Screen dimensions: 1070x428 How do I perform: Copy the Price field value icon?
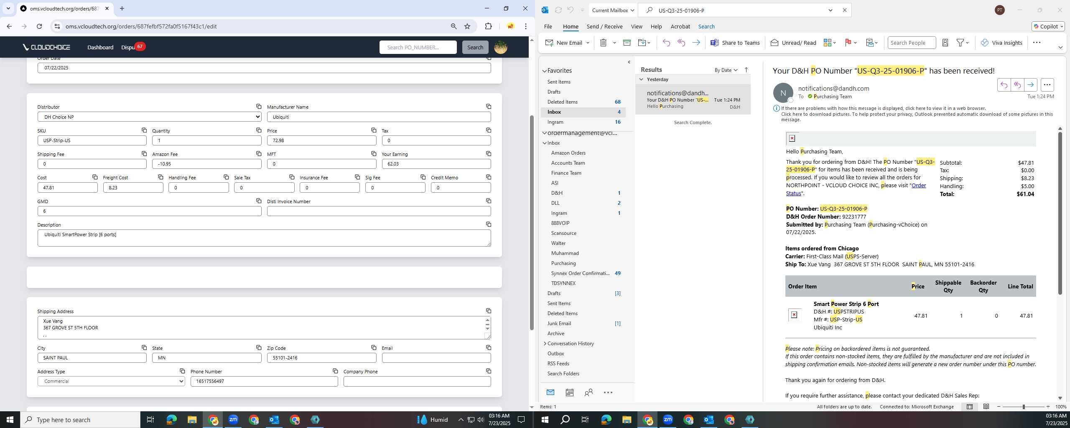click(374, 130)
